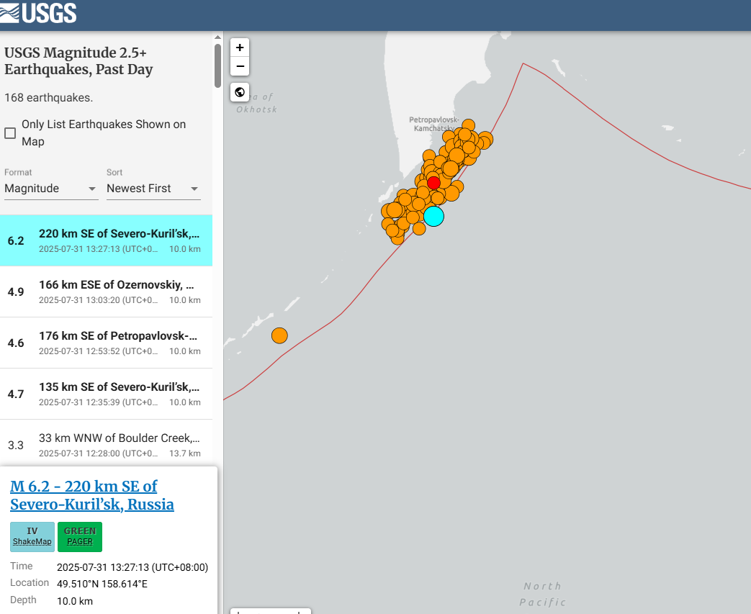Screen dimensions: 751x614
Task: Open the GREEN PAGER badge
Action: point(80,536)
